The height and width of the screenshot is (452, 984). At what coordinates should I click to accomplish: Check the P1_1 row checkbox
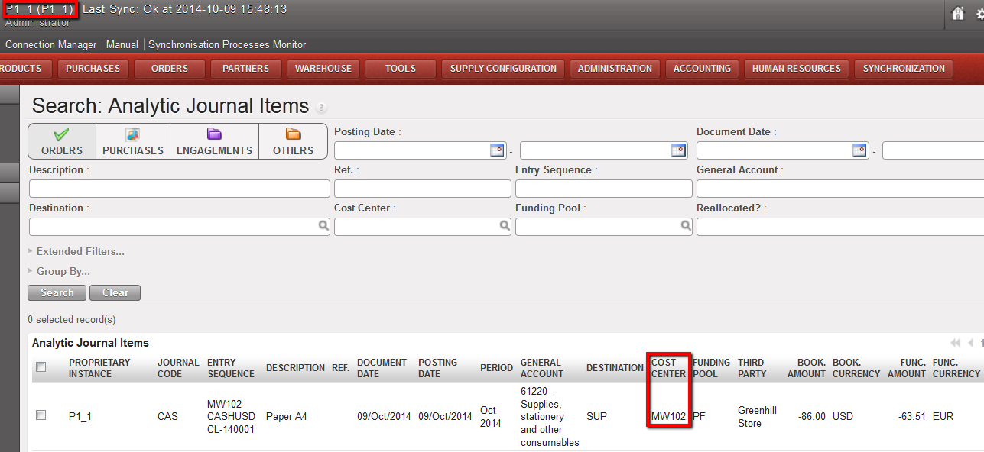(x=41, y=415)
